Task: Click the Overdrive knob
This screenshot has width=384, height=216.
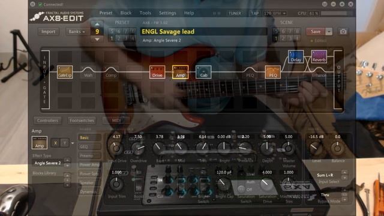Action: click(x=138, y=148)
